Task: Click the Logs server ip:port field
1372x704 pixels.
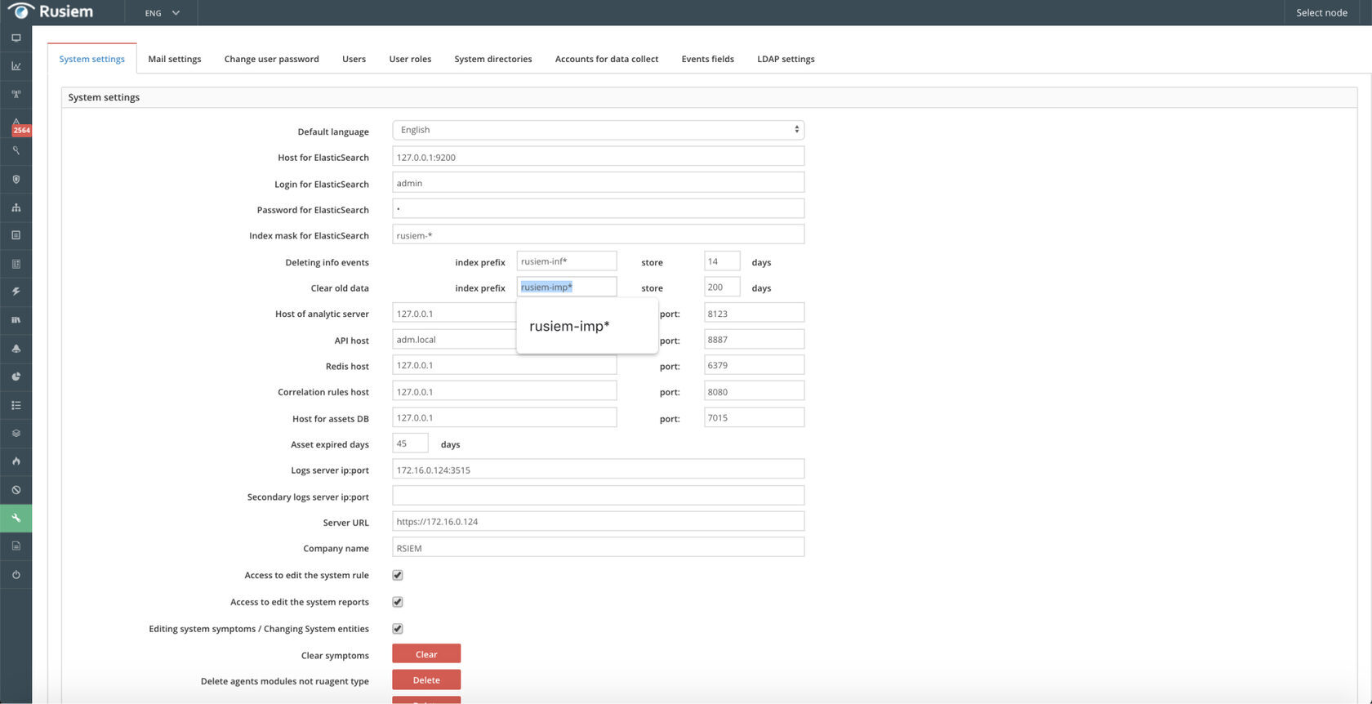Action: point(598,470)
